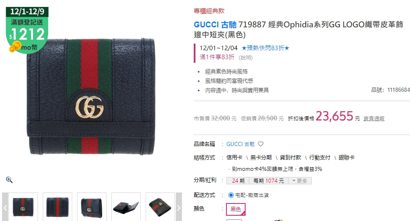Image resolution: width=410 pixels, height=221 pixels.
Task: Click the 1212 mo幣 promotion badge
Action: 27,30
